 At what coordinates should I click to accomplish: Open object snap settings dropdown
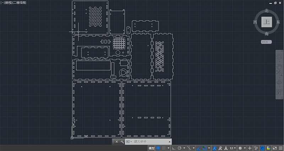point(209,148)
